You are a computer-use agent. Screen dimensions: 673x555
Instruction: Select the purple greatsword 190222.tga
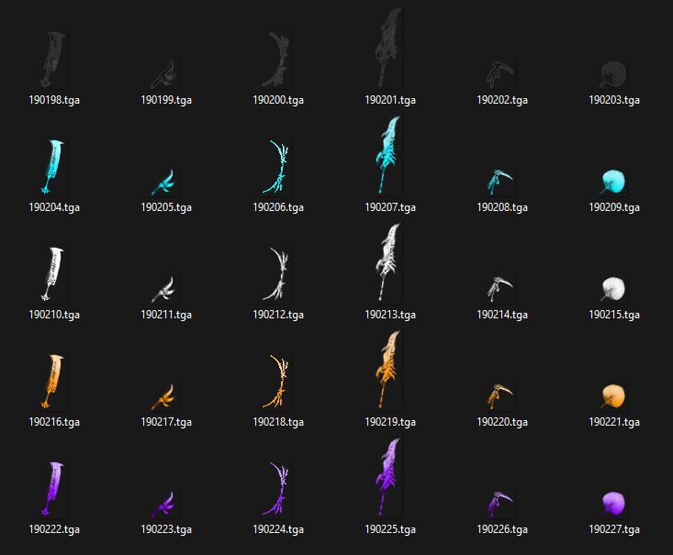tap(54, 489)
